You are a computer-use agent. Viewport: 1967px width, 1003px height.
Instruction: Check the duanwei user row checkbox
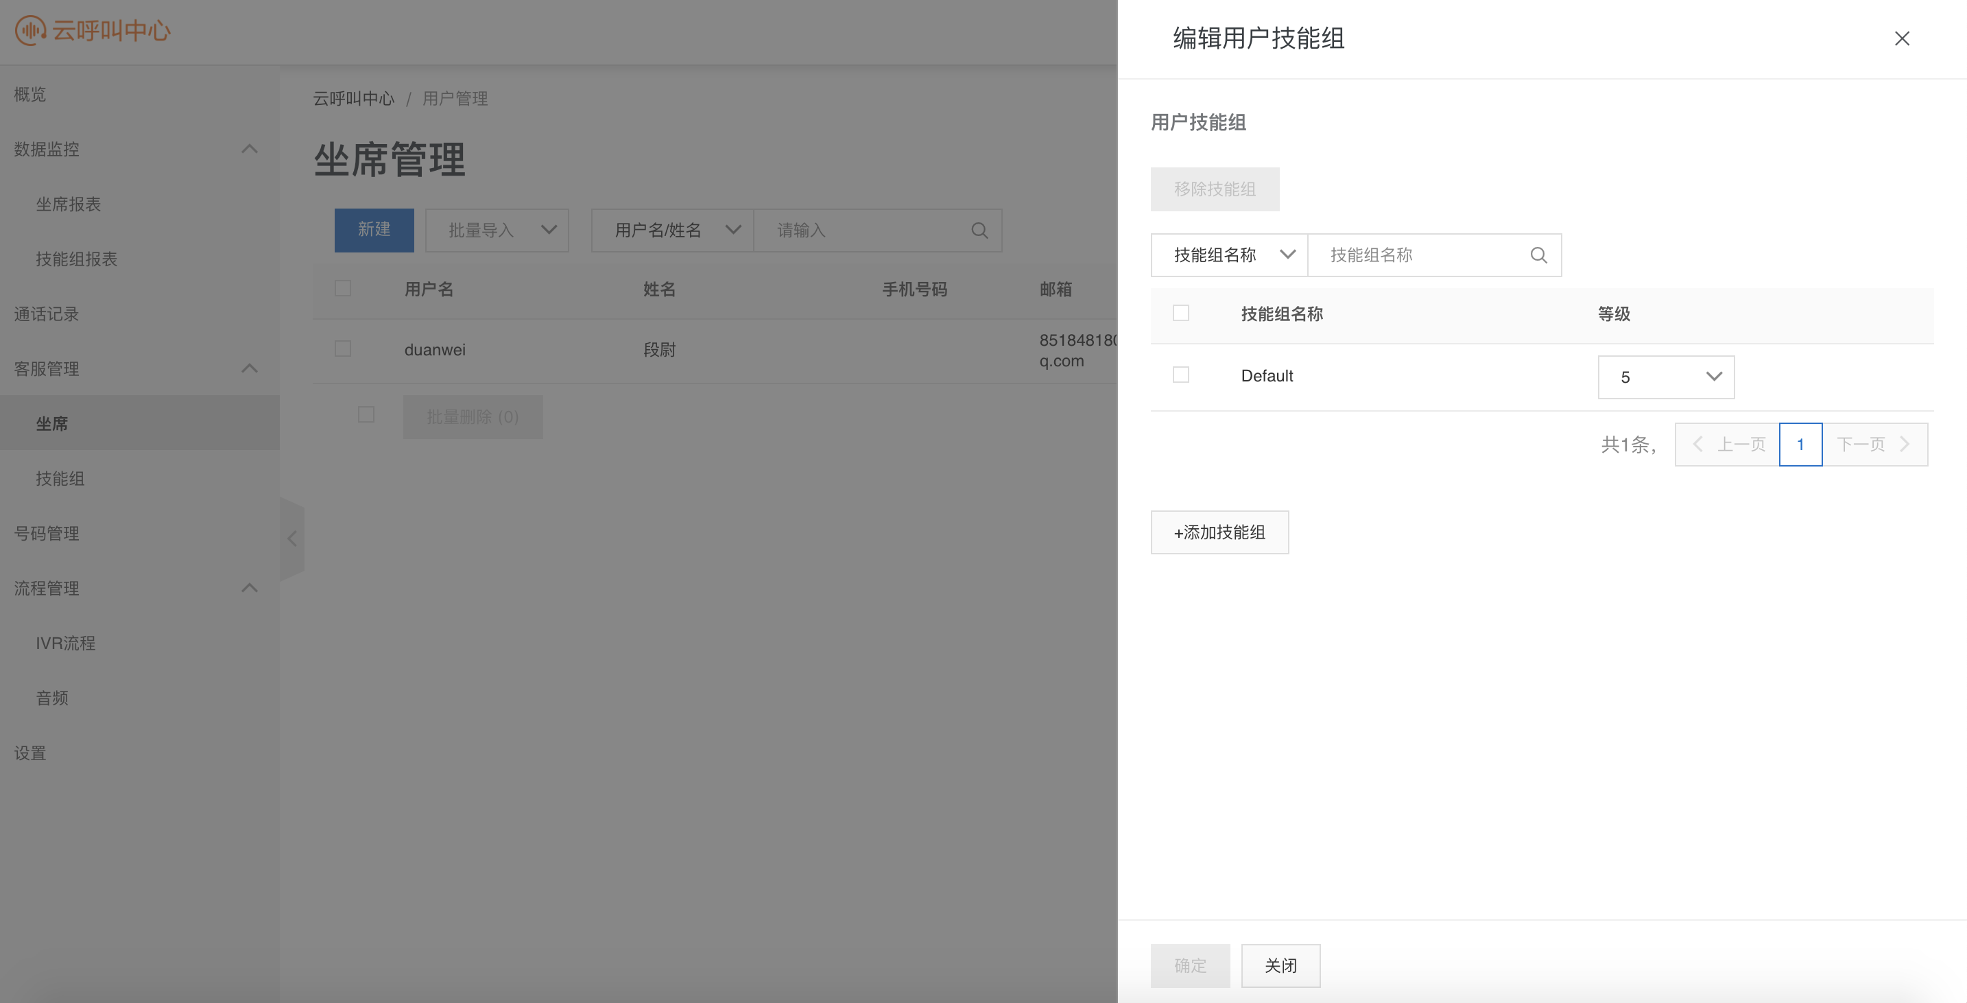343,349
